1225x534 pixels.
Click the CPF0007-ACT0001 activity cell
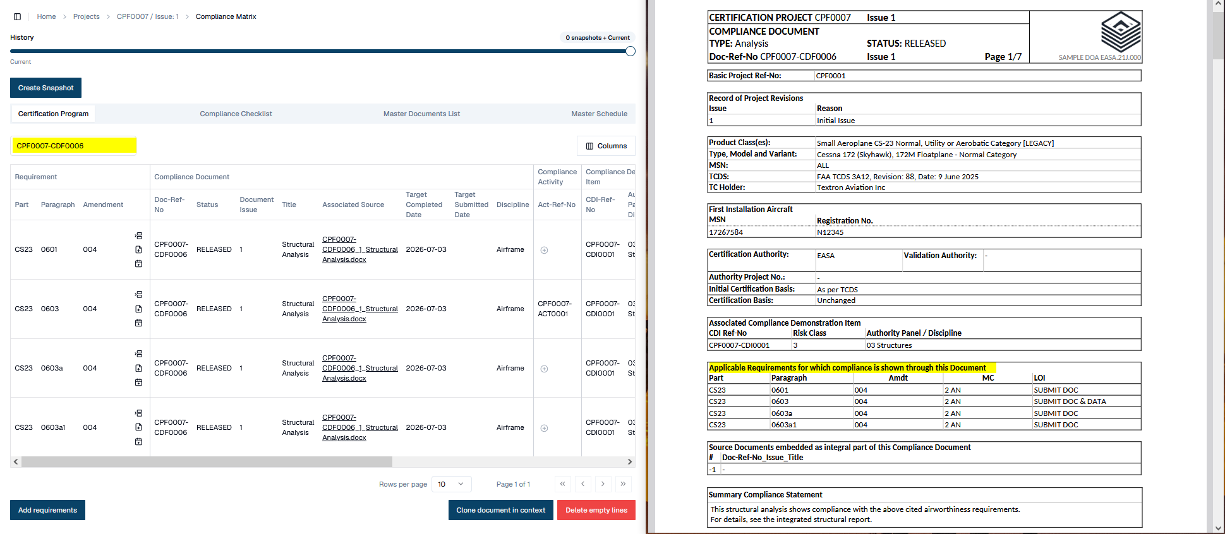tap(555, 309)
